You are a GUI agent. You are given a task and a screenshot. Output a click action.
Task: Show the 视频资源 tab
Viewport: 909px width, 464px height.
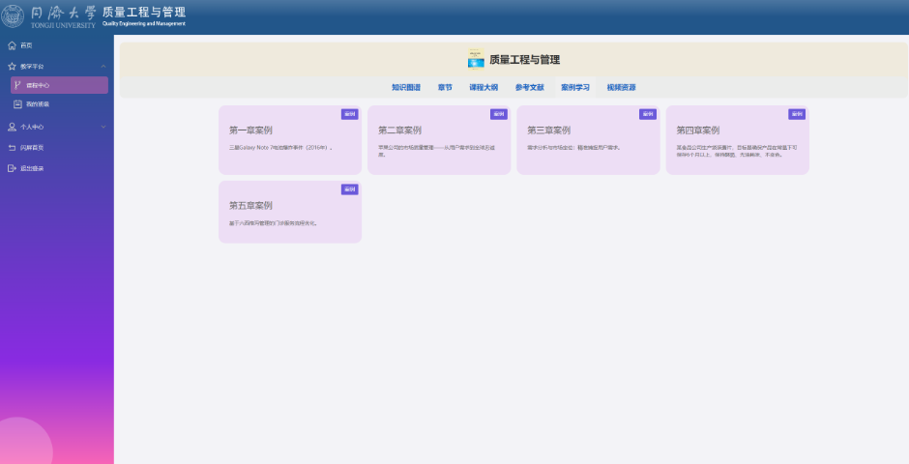(622, 87)
